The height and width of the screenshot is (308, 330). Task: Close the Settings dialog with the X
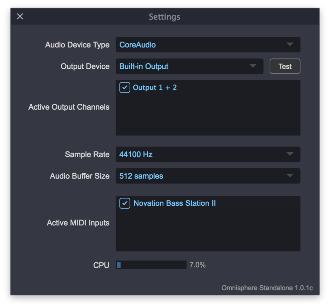pyautogui.click(x=20, y=16)
